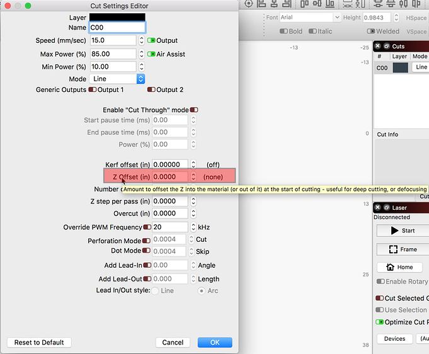Click the Max Power (%) input field

pos(112,54)
